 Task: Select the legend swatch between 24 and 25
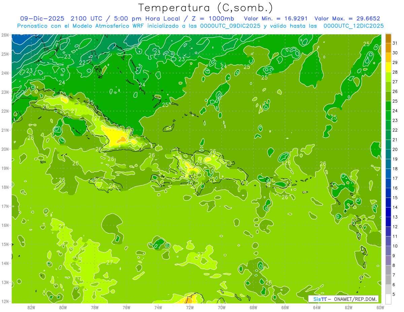click(388, 106)
